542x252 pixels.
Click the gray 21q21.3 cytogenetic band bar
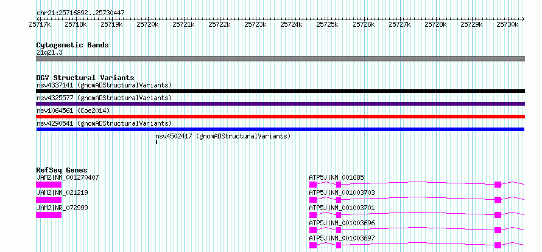click(x=280, y=59)
